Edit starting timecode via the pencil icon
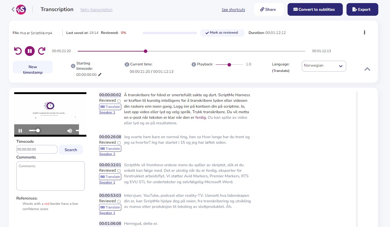Screen dimensions: 390x227 (x=99, y=74)
